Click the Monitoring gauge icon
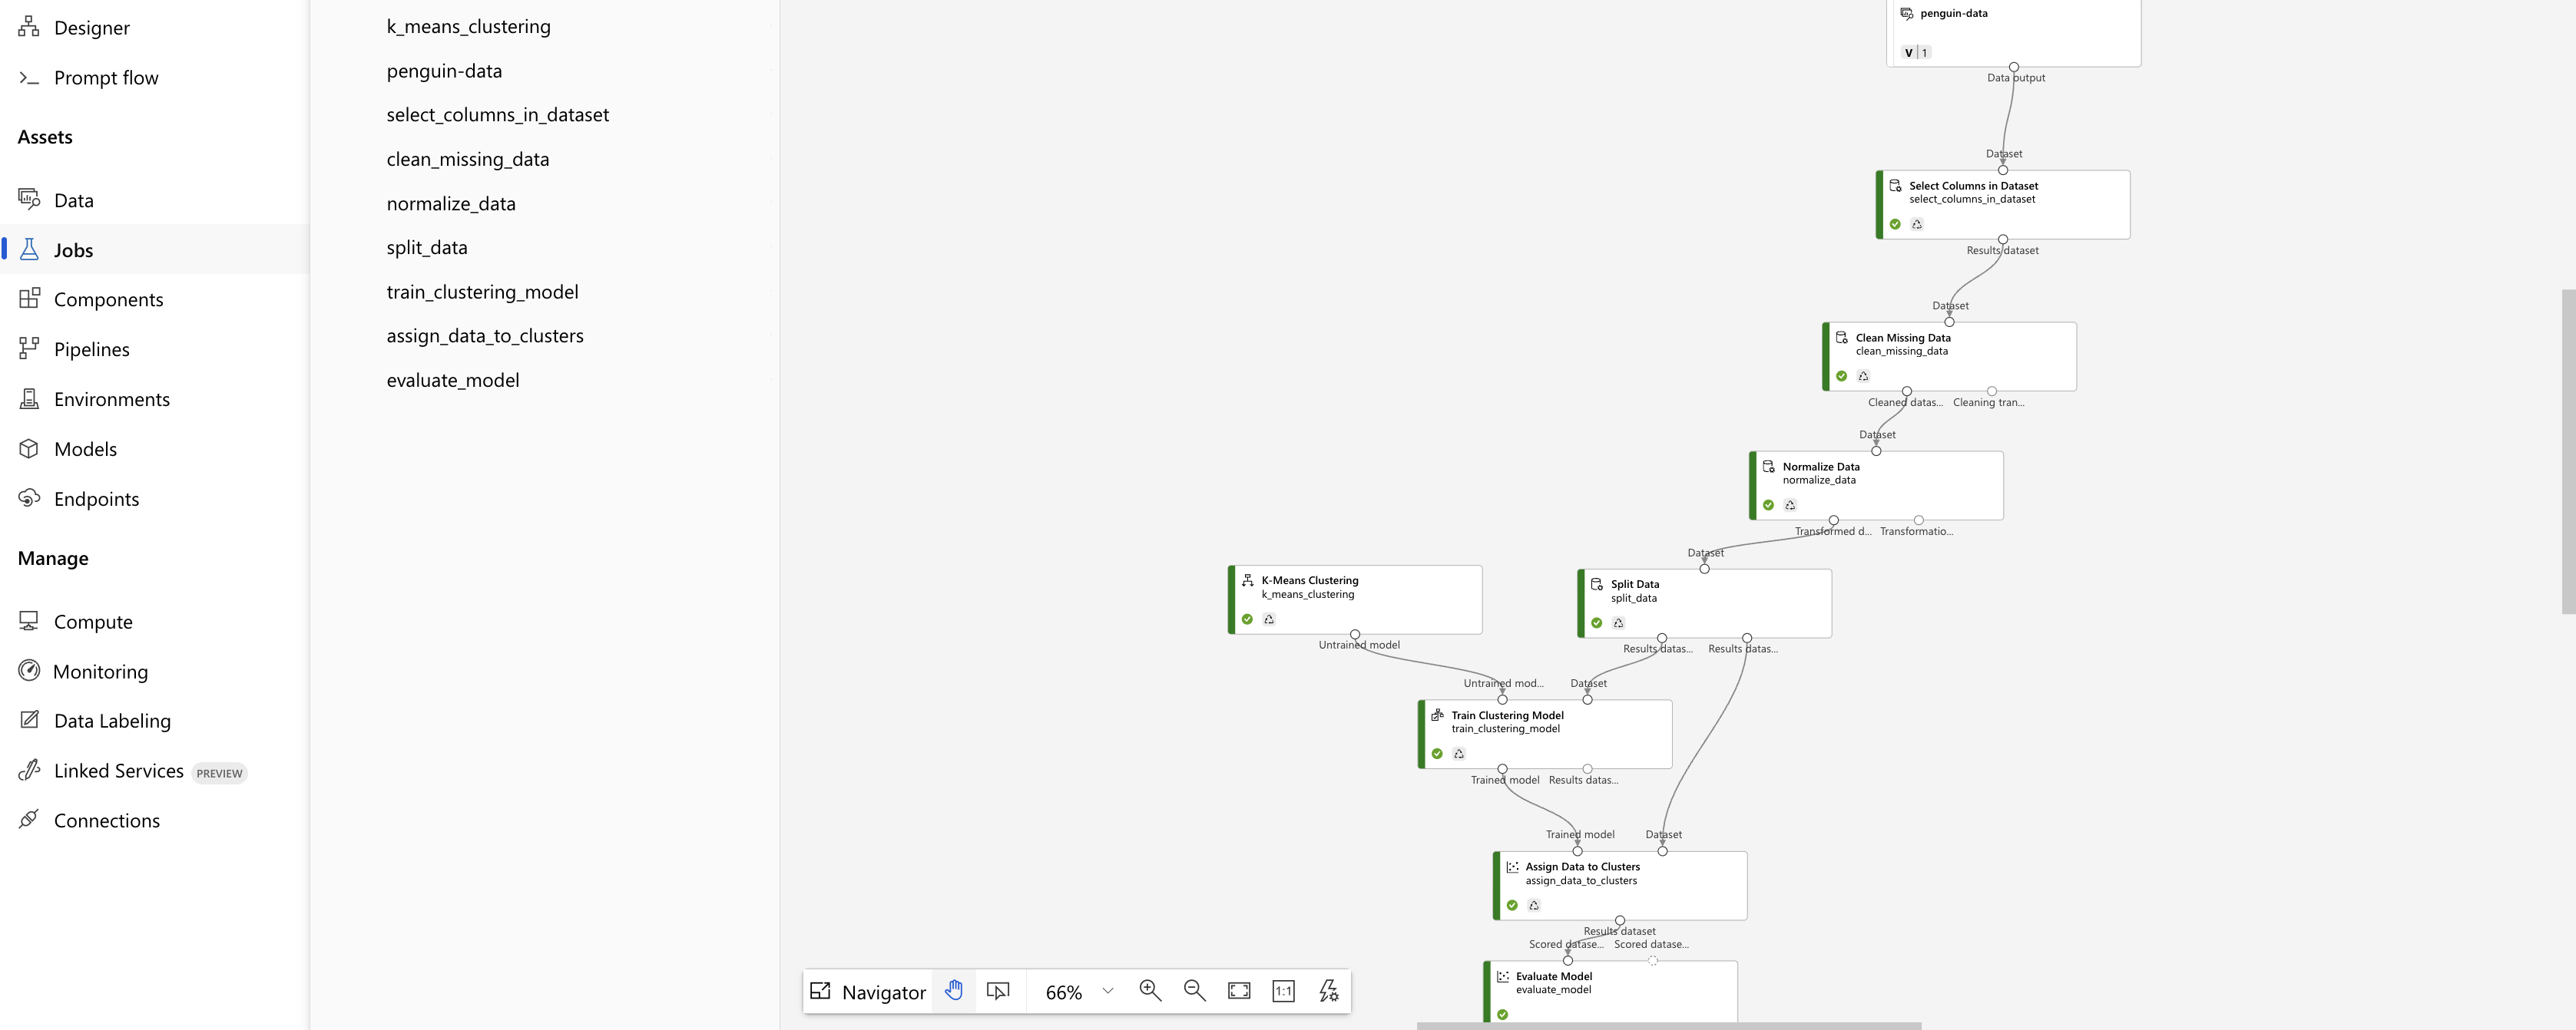Viewport: 2576px width, 1030px height. click(x=29, y=670)
